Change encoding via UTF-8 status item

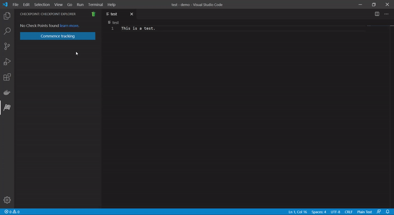click(x=335, y=212)
